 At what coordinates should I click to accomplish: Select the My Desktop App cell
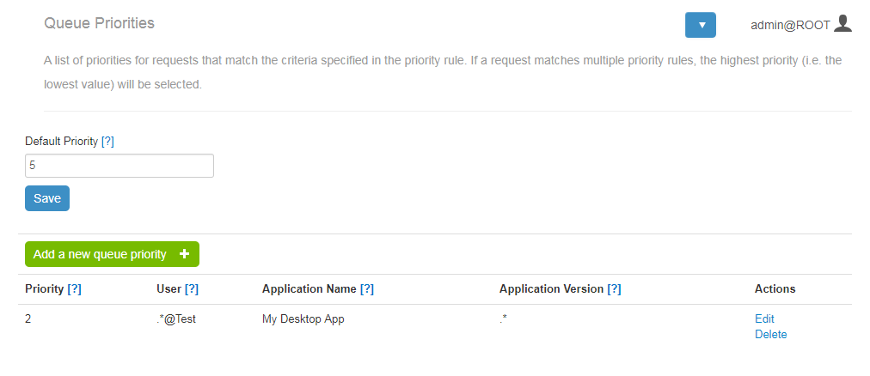coord(303,319)
